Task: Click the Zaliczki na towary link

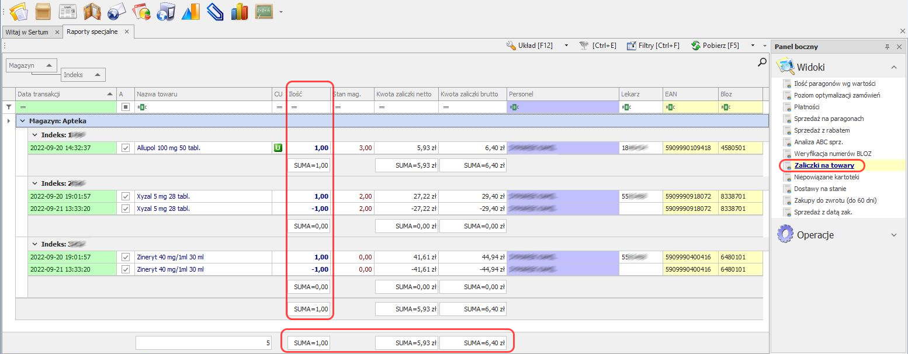Action: tap(824, 165)
